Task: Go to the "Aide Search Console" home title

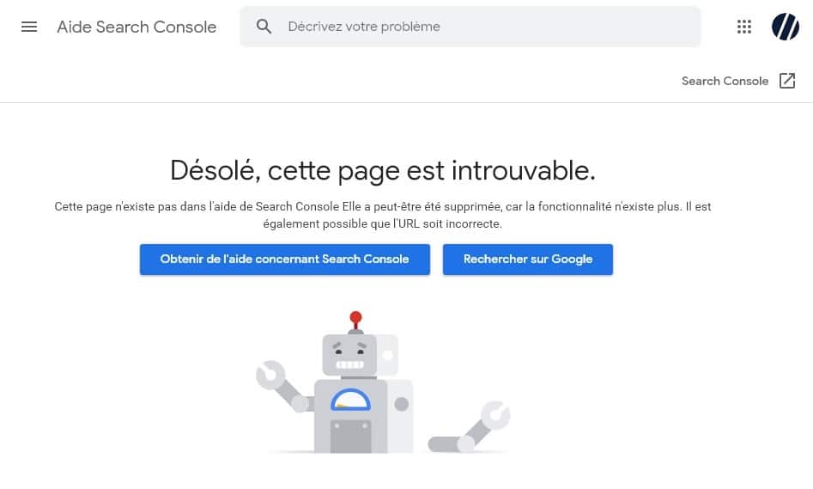Action: (137, 27)
